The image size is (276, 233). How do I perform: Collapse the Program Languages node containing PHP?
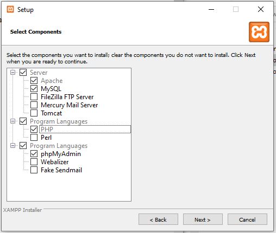click(x=12, y=121)
